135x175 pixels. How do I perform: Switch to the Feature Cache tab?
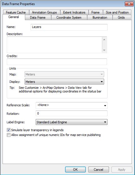16,12
